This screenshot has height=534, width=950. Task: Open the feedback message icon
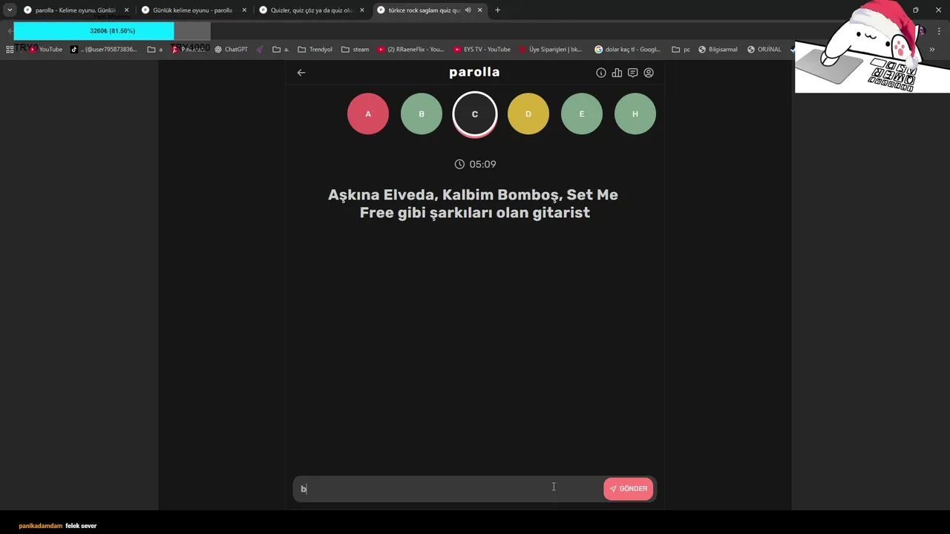tap(632, 73)
